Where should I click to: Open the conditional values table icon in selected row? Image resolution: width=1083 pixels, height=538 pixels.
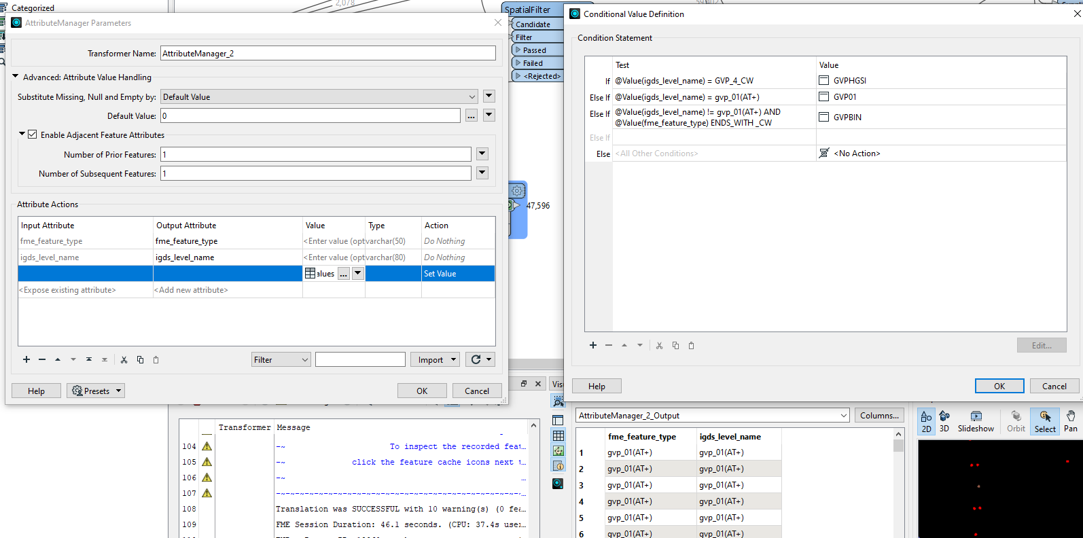point(310,274)
